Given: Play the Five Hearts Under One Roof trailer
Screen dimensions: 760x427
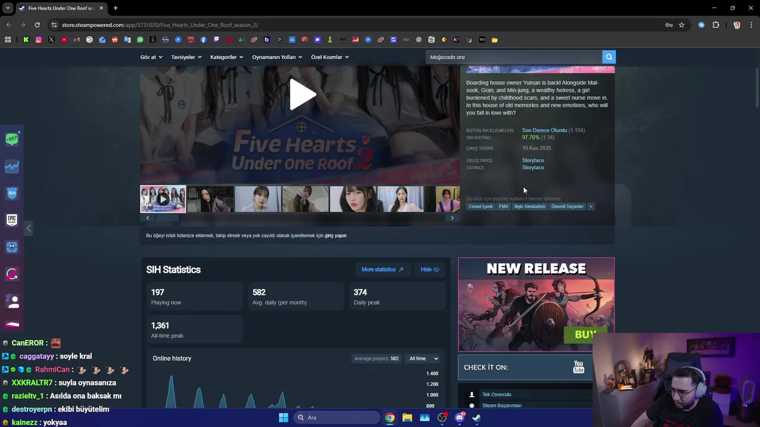Looking at the screenshot, I should click(x=302, y=95).
